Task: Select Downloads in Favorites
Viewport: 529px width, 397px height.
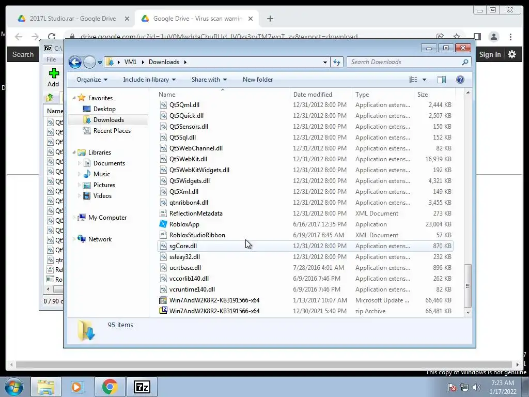Action: pyautogui.click(x=108, y=120)
